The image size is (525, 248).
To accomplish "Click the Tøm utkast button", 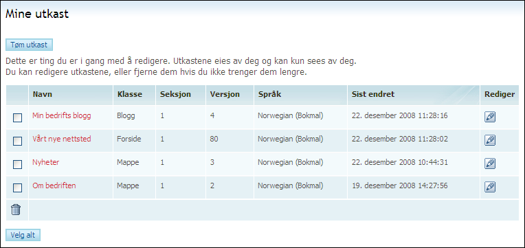I will click(29, 45).
